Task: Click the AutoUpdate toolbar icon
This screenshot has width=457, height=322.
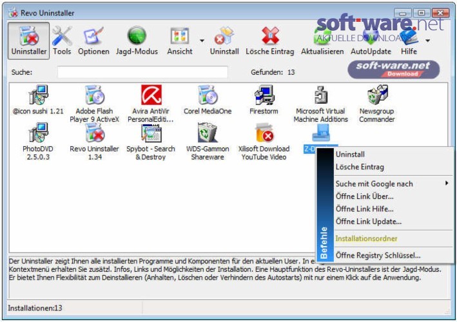Action: tap(371, 36)
